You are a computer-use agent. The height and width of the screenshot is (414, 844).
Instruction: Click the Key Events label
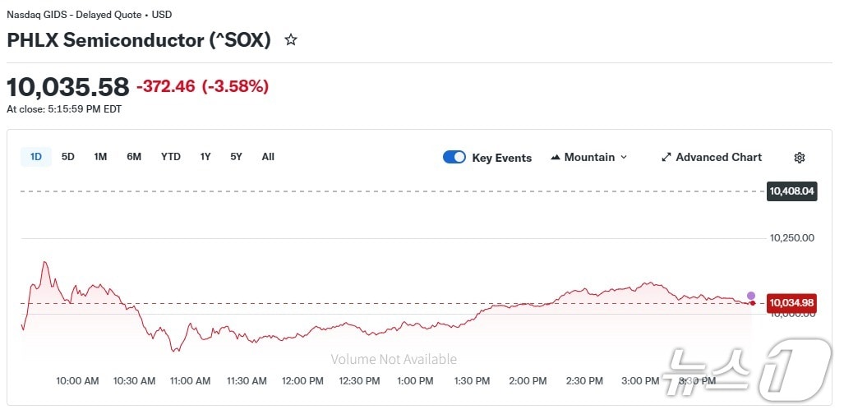point(501,158)
